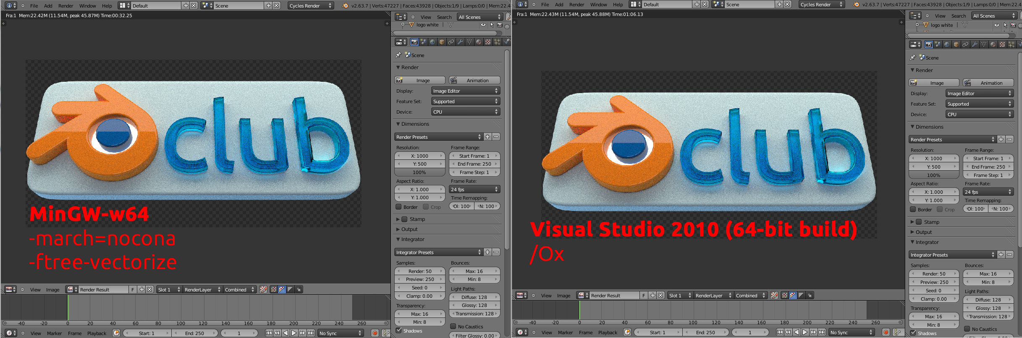Open Cycles Render engine dropdown, left window
The image size is (1022, 338).
311,5
